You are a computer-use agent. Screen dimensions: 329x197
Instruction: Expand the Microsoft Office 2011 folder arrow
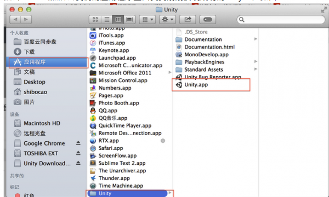(x=170, y=72)
